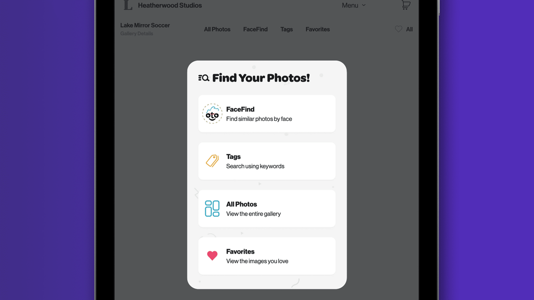The image size is (534, 300).
Task: Open the Tags tab in the navigation
Action: click(286, 29)
